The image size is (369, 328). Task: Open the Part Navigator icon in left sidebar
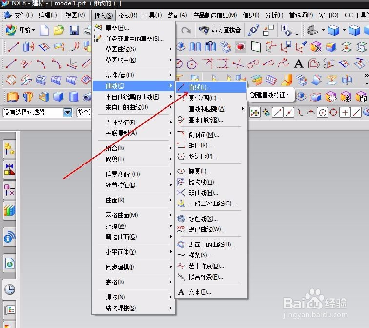pyautogui.click(x=10, y=190)
